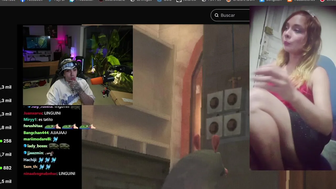Viewport: 336px width, 189px height.
Task: Click the username 'mariimodarelli' in chat
Action: pyautogui.click(x=37, y=139)
